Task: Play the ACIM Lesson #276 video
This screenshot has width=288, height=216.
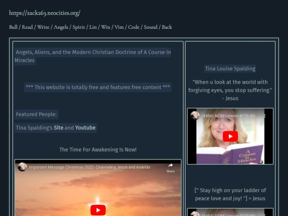Action: (x=230, y=137)
